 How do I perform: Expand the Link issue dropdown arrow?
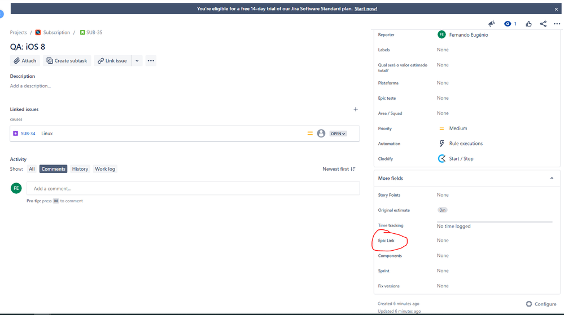coord(137,61)
